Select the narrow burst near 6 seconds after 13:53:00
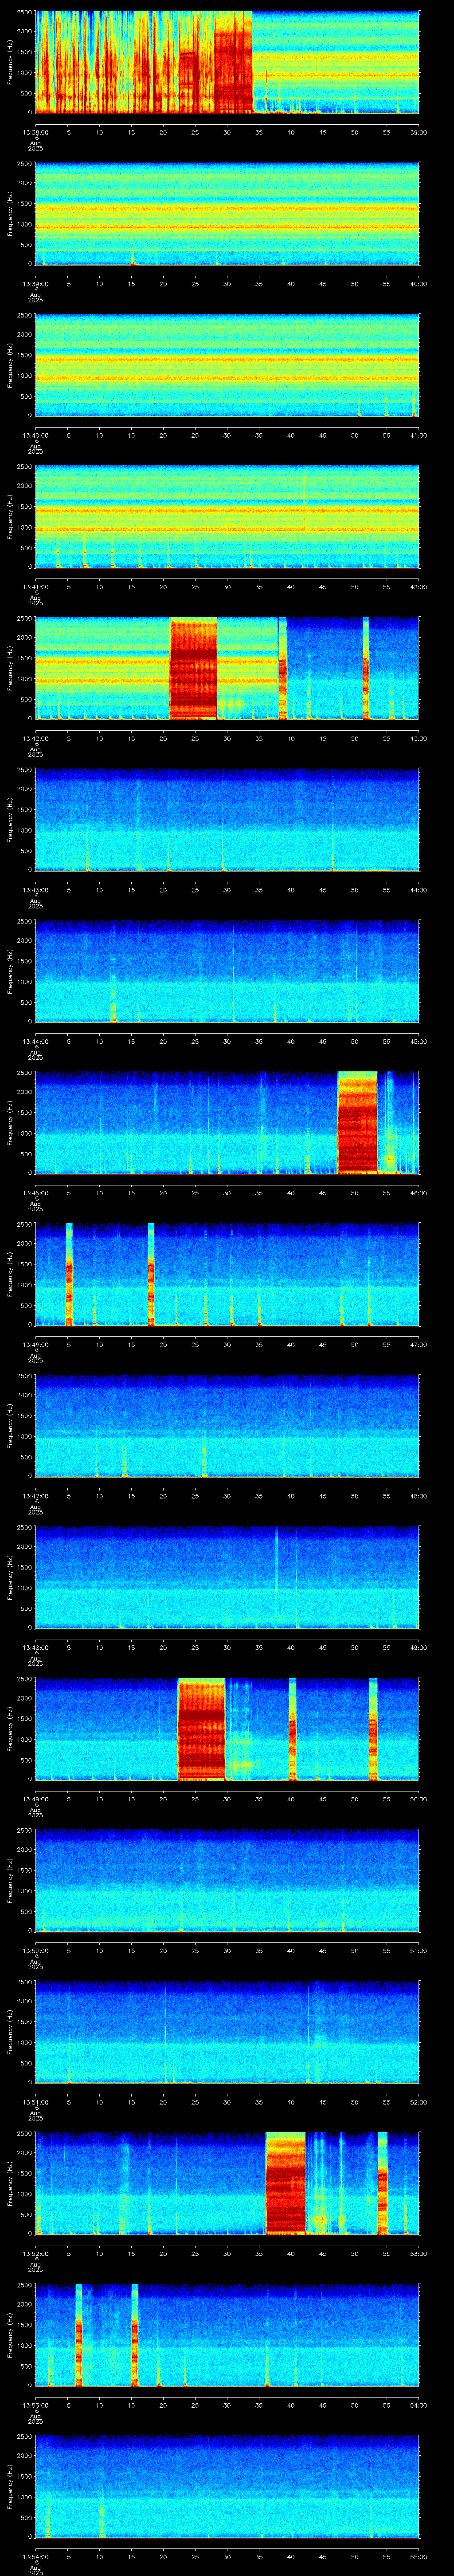The width and height of the screenshot is (454, 2576). coord(78,2335)
